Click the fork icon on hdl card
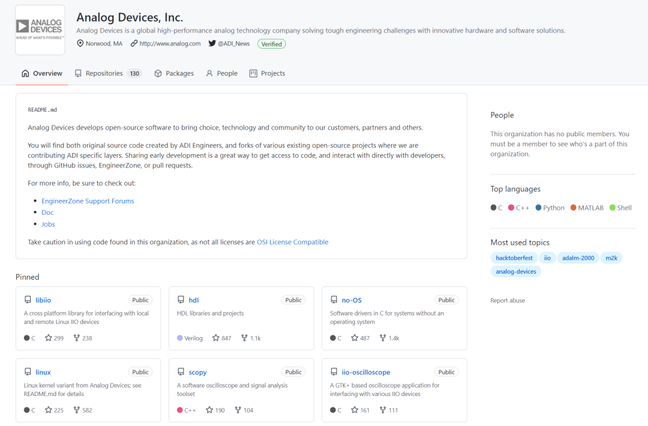Screen dimensions: 648x426 pos(244,338)
